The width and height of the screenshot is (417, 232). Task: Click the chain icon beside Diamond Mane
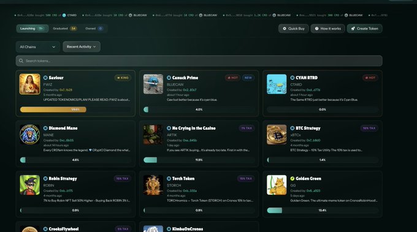45,128
